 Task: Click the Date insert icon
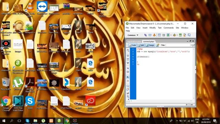click(x=180, y=35)
